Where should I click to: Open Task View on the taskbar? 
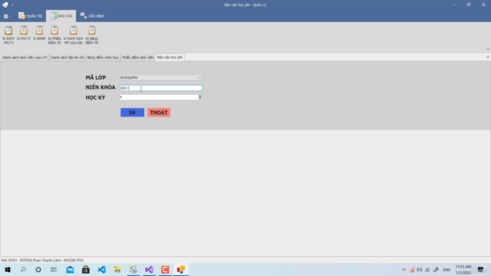coord(54,269)
